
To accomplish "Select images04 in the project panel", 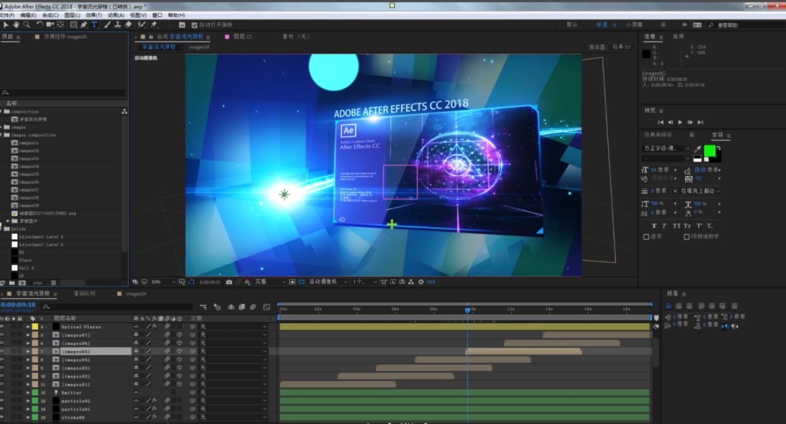I will (x=29, y=166).
